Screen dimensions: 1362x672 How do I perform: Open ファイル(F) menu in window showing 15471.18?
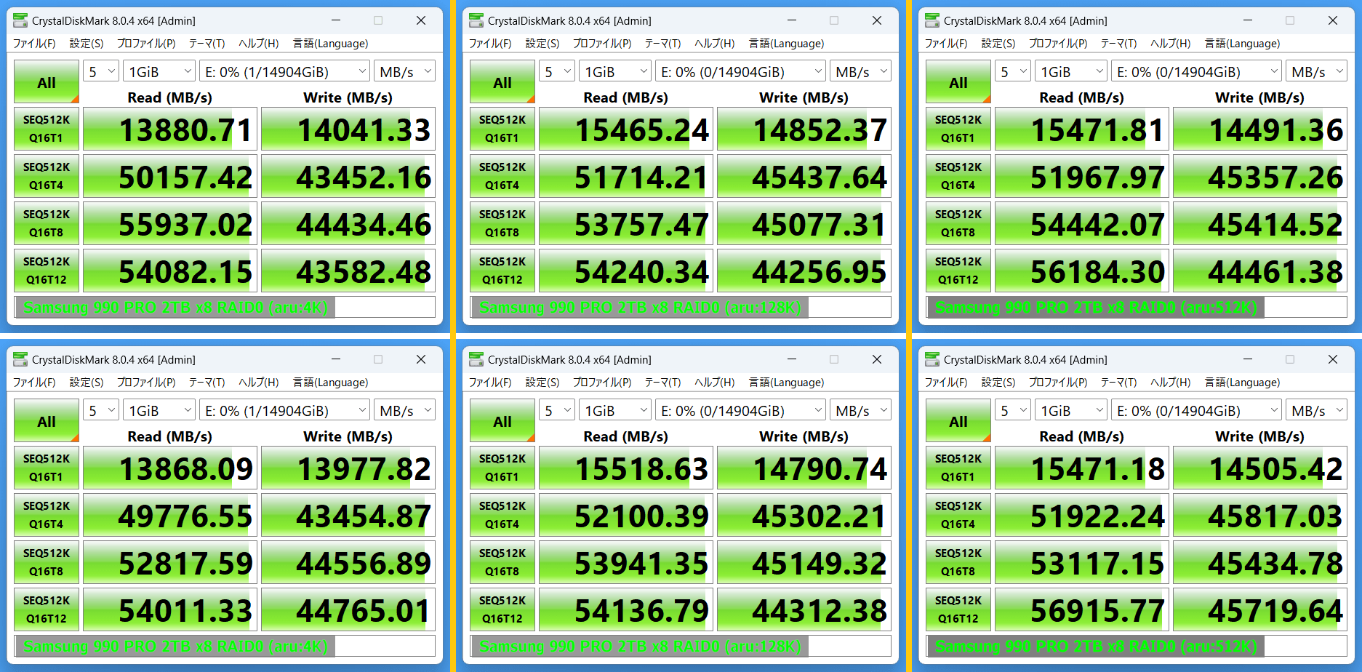946,383
